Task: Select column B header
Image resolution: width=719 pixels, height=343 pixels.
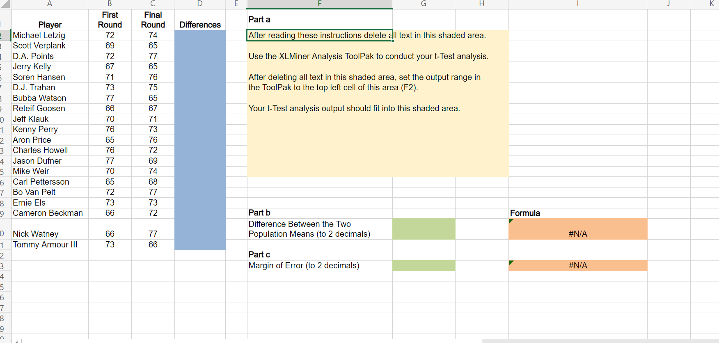Action: coord(110,4)
